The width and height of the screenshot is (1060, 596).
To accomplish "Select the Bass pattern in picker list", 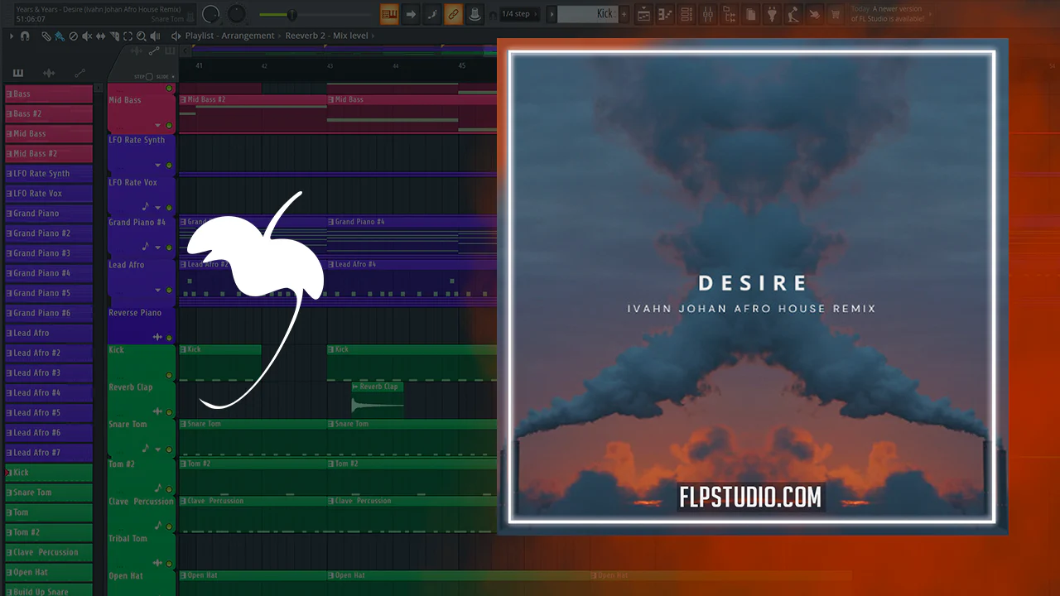I will tap(49, 94).
